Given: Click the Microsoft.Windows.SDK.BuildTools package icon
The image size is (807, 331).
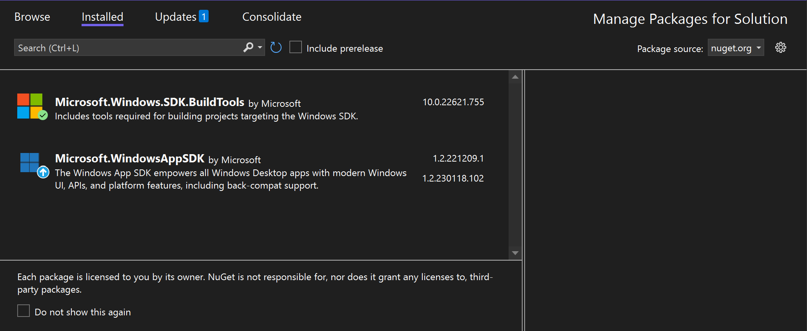Looking at the screenshot, I should pyautogui.click(x=30, y=106).
